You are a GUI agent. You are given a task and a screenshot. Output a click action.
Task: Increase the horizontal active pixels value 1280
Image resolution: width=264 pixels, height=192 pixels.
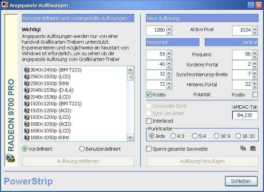(x=169, y=28)
